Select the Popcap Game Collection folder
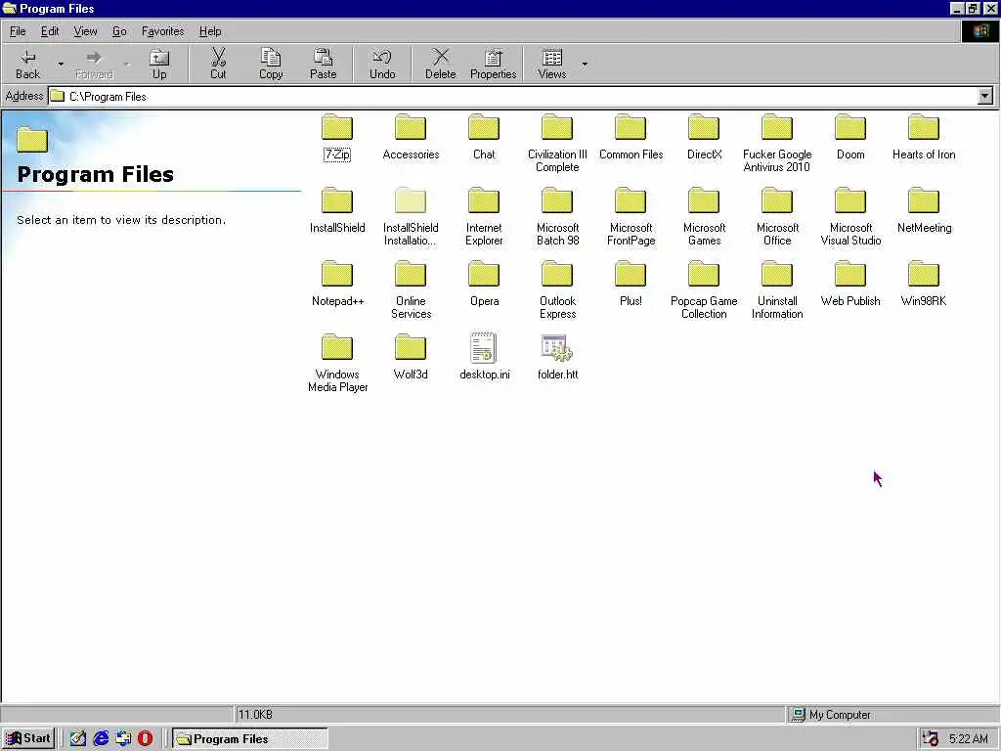The image size is (1001, 751). click(704, 289)
